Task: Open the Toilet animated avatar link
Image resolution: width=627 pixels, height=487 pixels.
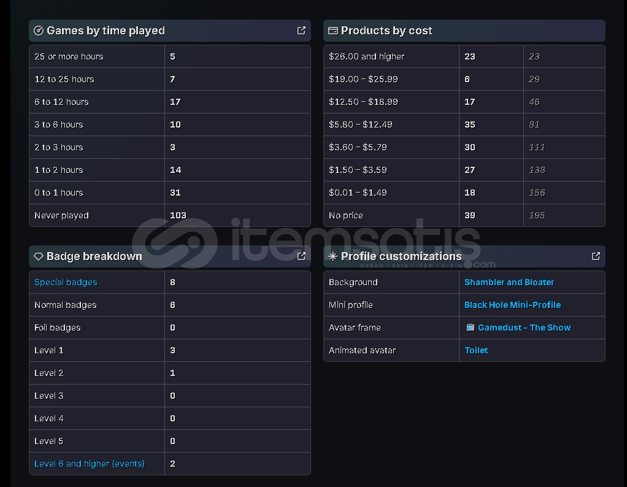Action: [x=476, y=350]
